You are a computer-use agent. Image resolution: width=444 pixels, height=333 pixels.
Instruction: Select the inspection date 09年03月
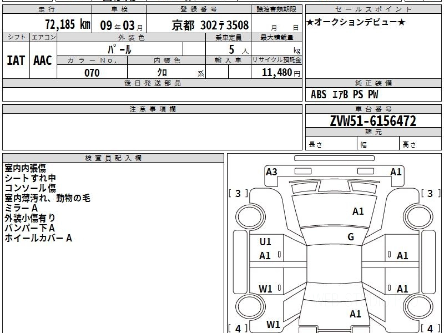pyautogui.click(x=121, y=26)
